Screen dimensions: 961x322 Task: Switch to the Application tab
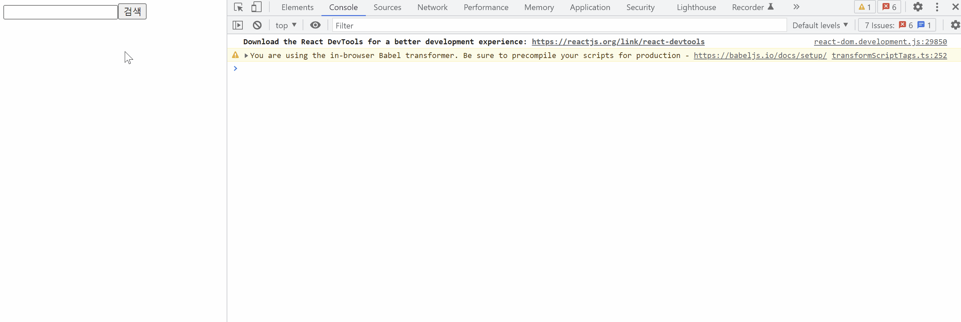click(590, 7)
